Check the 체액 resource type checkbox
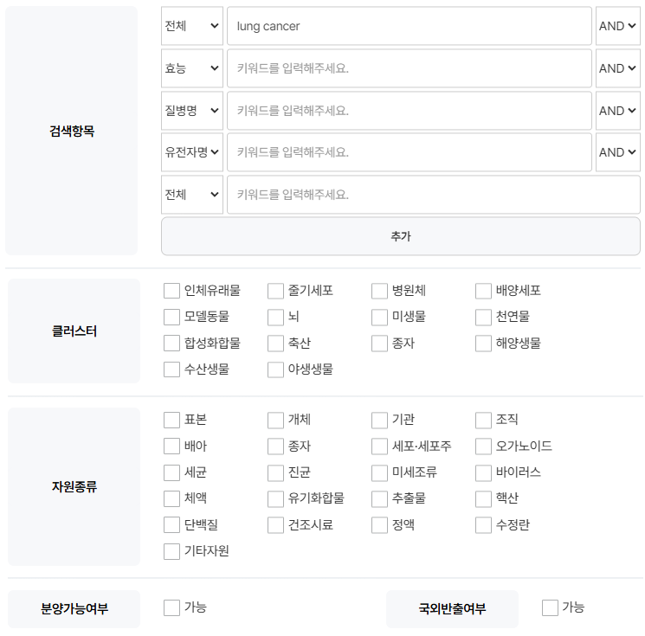Screen dimensions: 645x636 point(171,498)
